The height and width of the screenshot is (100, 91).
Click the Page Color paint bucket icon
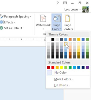(57, 18)
